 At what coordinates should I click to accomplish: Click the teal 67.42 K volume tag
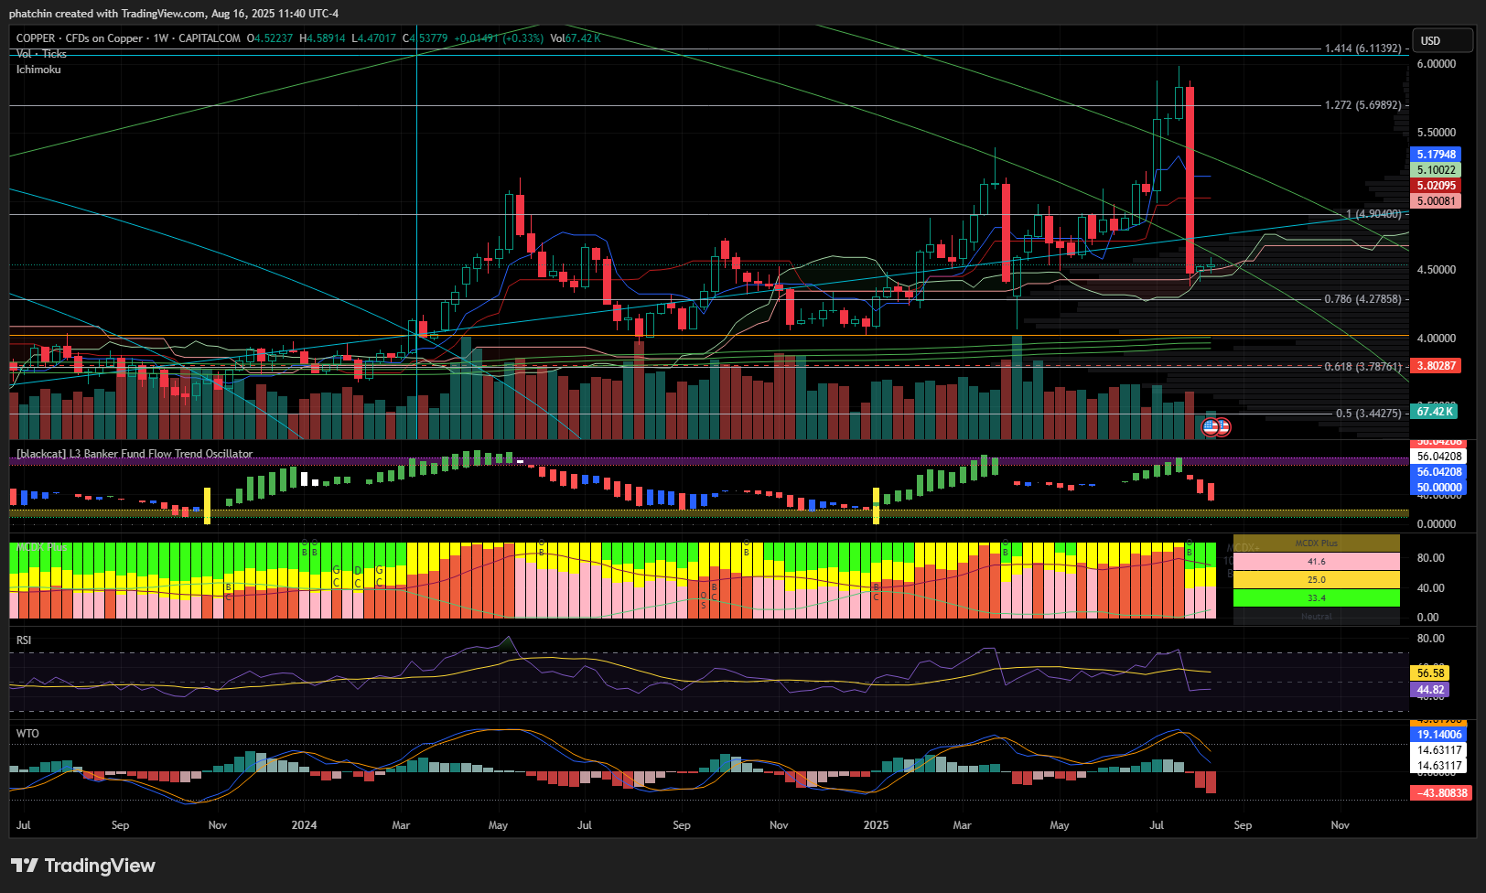(1436, 412)
